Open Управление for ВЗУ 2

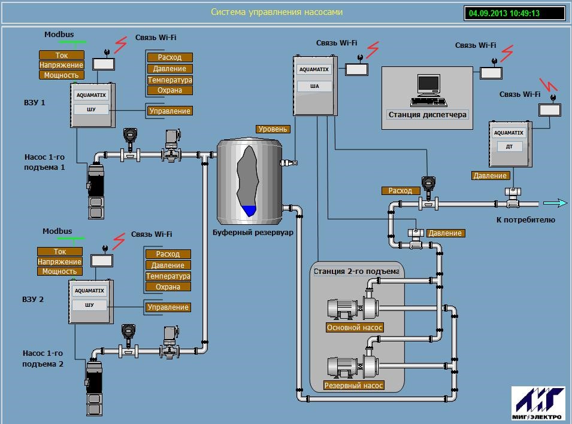pos(168,307)
